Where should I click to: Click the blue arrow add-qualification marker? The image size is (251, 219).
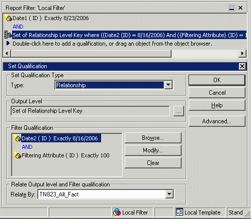tap(8, 44)
